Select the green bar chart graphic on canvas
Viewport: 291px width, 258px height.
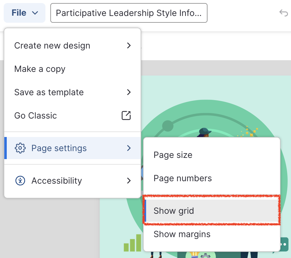(x=132, y=243)
